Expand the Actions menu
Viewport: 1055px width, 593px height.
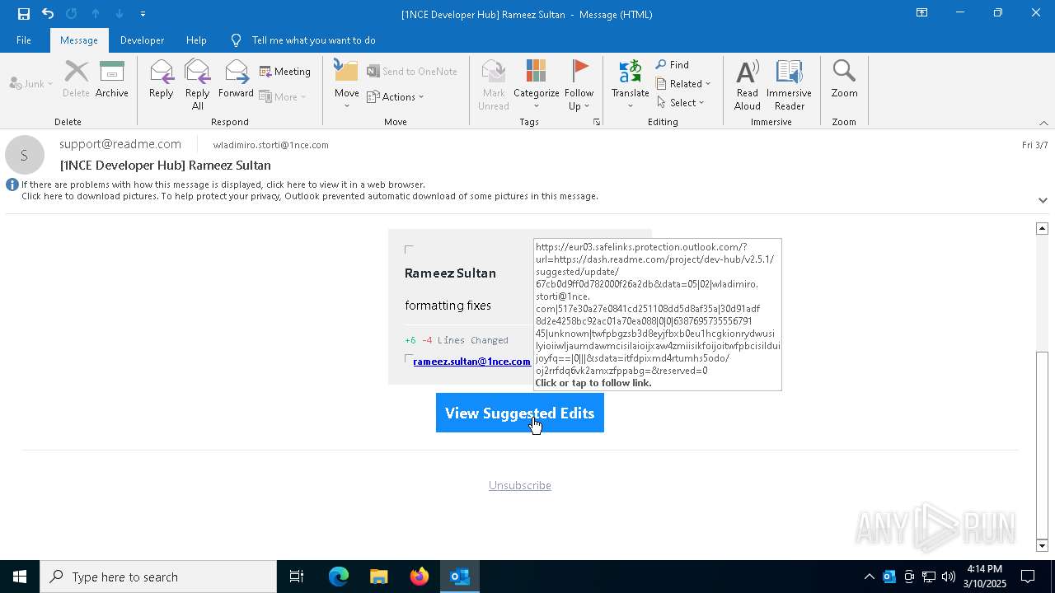(x=396, y=96)
